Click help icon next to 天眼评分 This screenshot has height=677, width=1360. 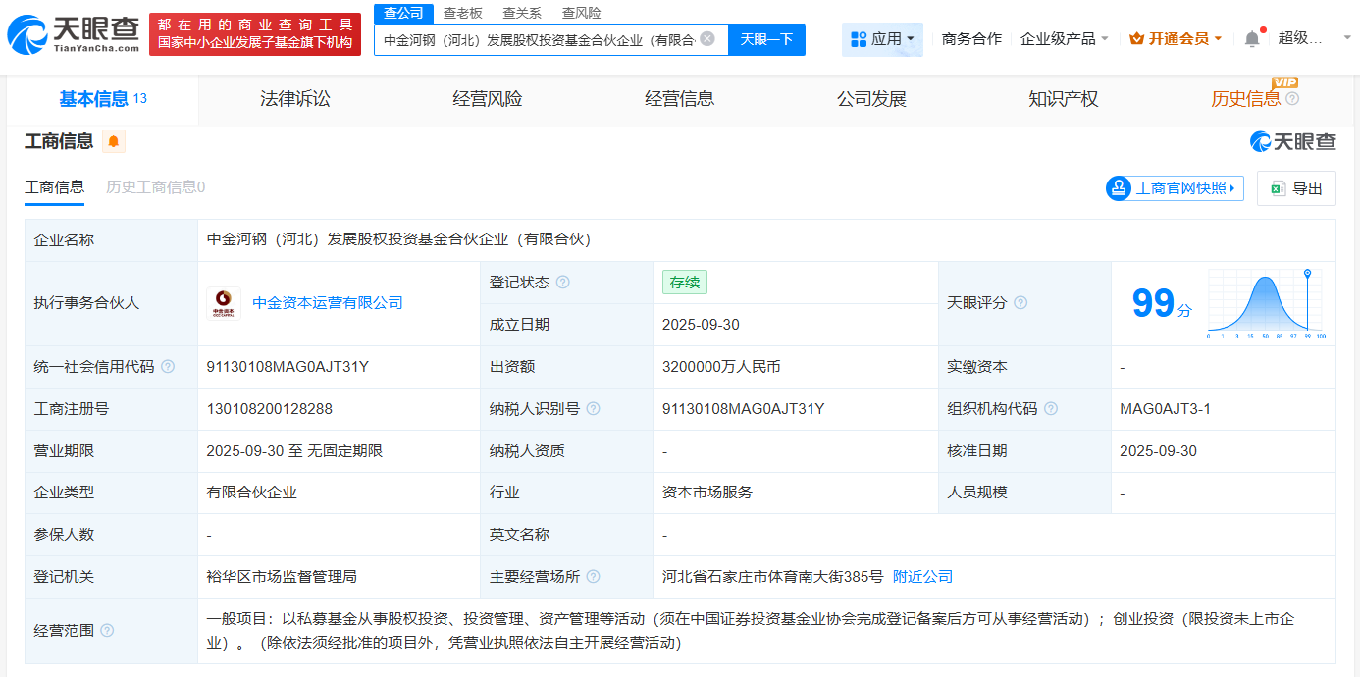click(1020, 303)
